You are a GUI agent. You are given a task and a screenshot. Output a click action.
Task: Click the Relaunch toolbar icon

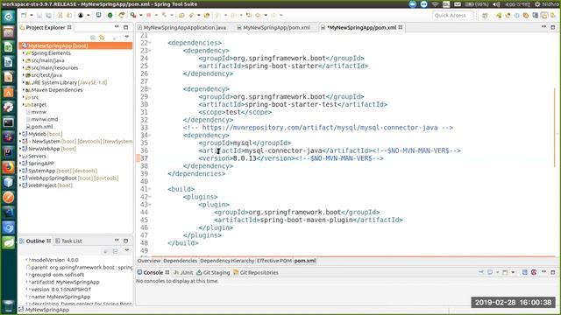[122, 16]
